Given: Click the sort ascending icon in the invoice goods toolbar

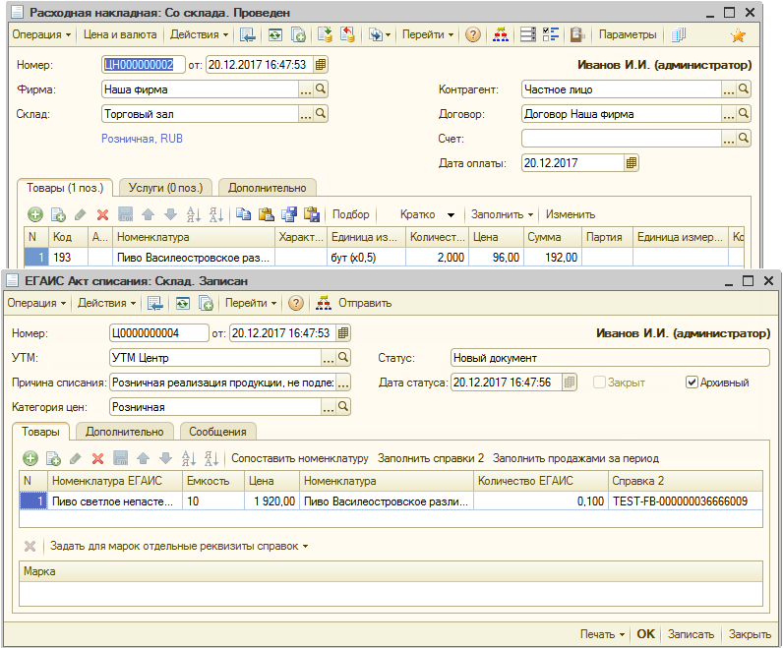Looking at the screenshot, I should tap(193, 214).
